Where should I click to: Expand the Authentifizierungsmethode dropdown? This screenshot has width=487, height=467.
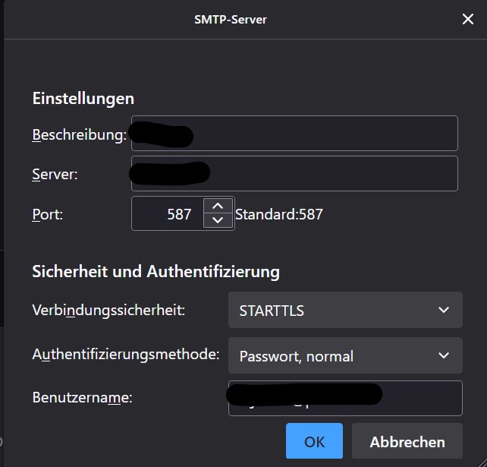click(x=345, y=355)
